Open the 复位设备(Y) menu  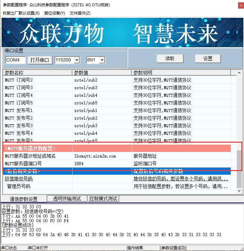[54, 13]
